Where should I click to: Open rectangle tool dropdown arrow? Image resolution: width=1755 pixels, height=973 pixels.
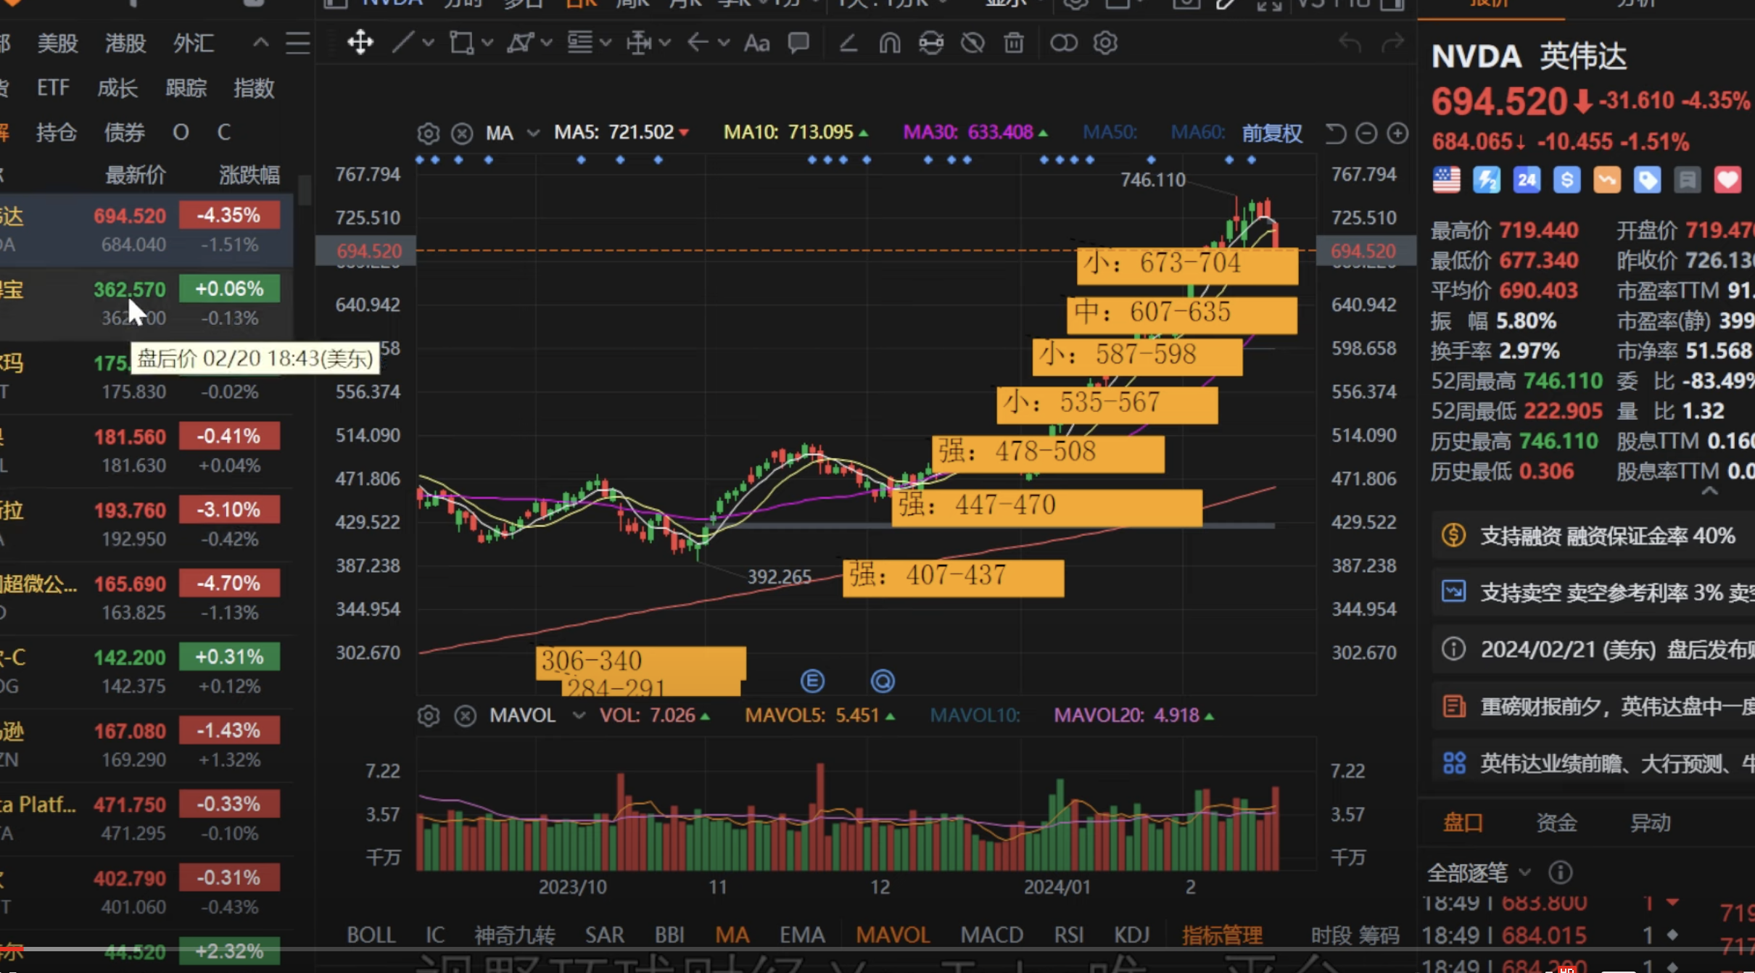pyautogui.click(x=487, y=43)
